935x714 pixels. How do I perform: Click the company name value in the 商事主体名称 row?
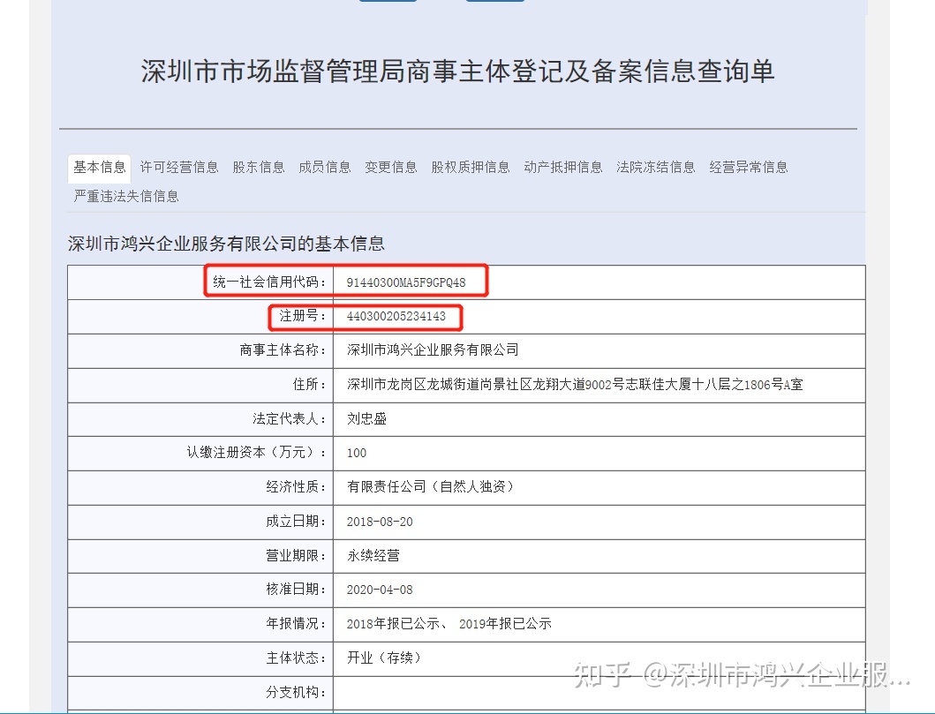click(434, 350)
